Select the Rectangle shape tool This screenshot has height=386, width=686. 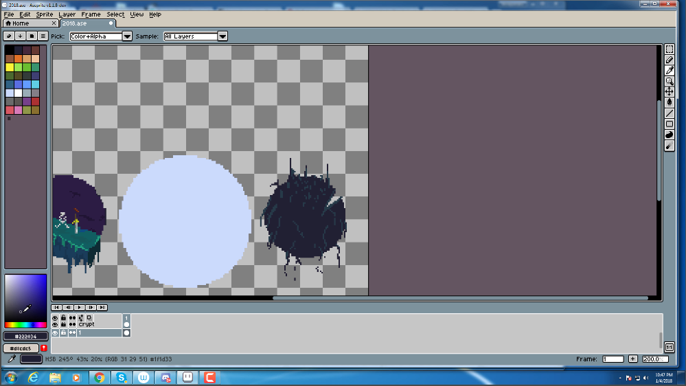click(x=670, y=124)
